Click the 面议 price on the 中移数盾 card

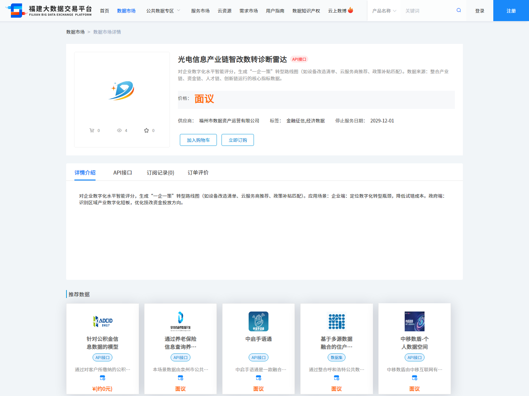[415, 389]
